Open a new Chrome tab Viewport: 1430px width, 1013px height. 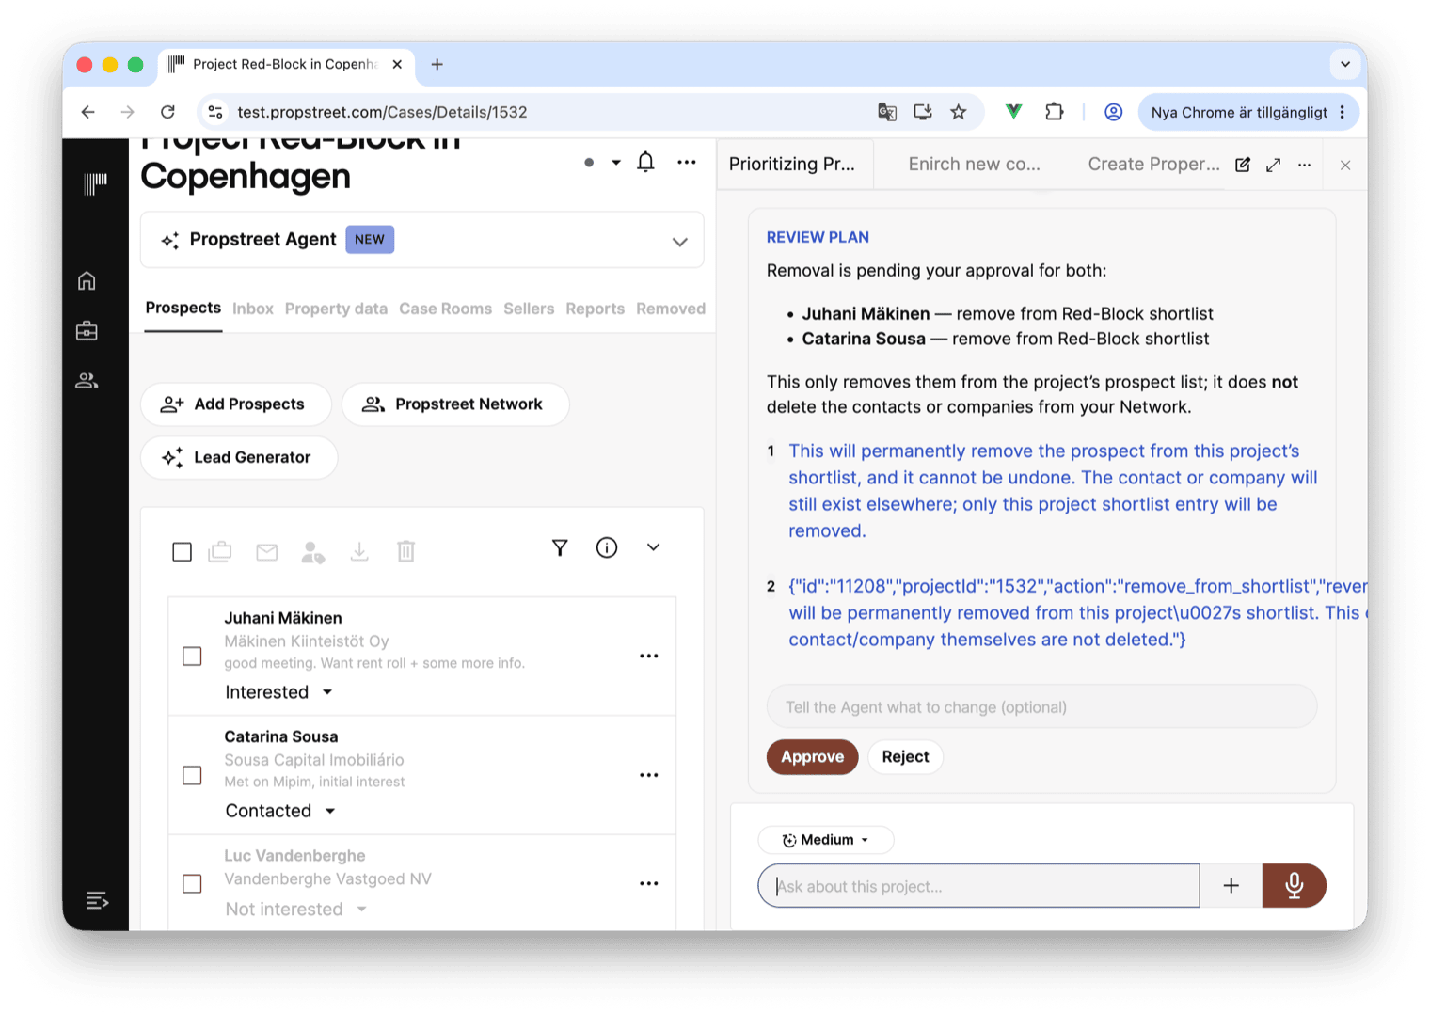click(x=437, y=64)
